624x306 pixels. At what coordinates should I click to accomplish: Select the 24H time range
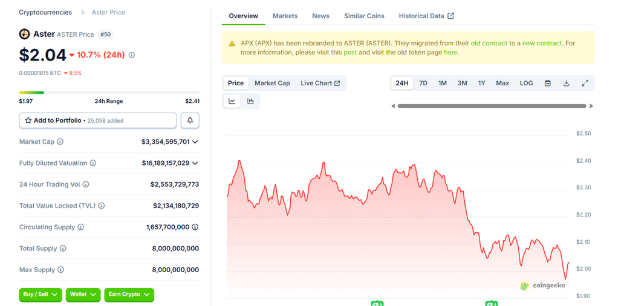(x=402, y=83)
